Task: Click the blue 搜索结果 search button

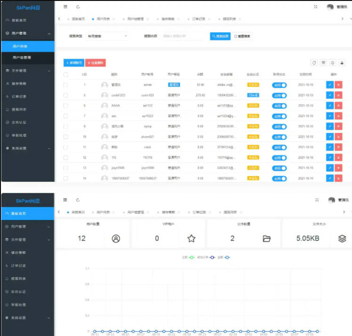Action: (x=220, y=36)
